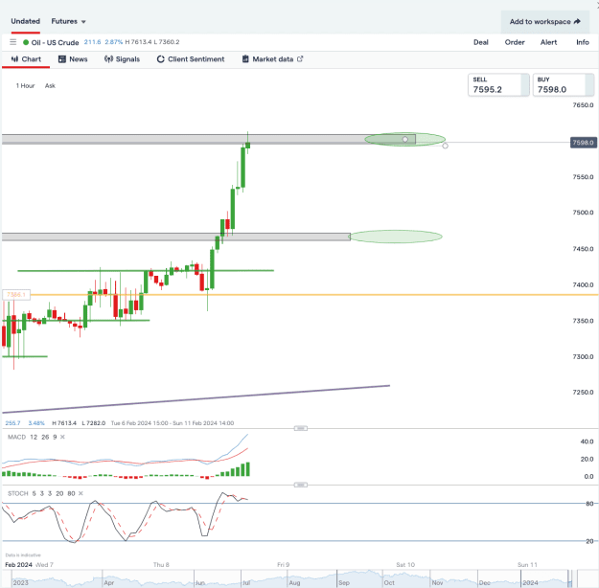This screenshot has height=588, width=599.
Task: Click the Apr label in the navigator timeline
Action: (x=109, y=582)
